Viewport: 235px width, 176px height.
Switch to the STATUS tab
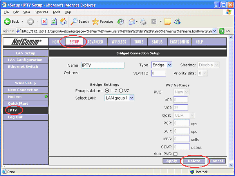click(157, 42)
